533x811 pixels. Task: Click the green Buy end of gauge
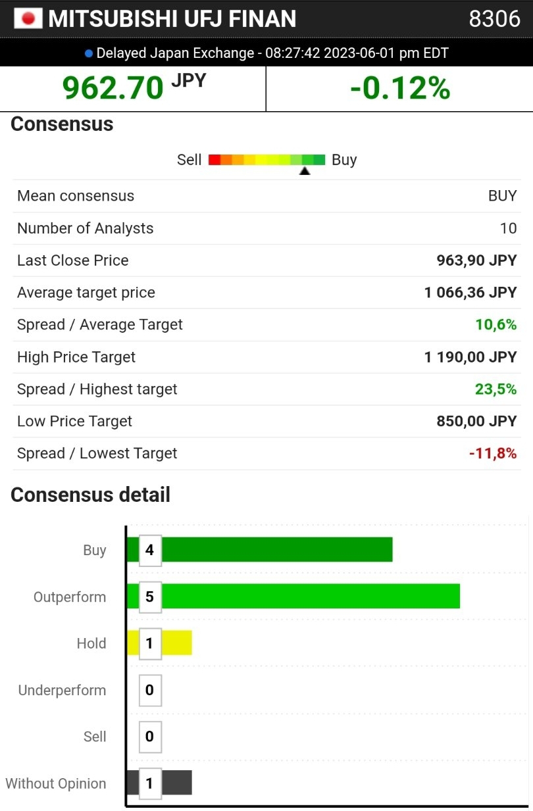click(319, 160)
